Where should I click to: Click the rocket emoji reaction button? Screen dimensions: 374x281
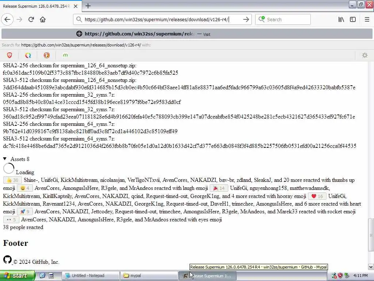pyautogui.click(x=25, y=212)
